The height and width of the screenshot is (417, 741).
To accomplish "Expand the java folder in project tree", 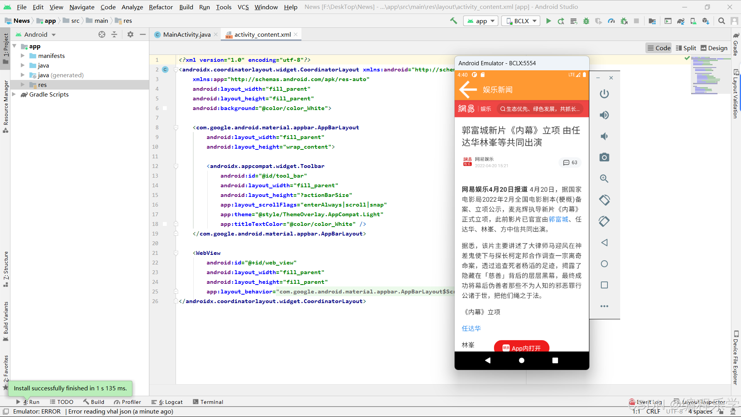I will click(x=22, y=65).
